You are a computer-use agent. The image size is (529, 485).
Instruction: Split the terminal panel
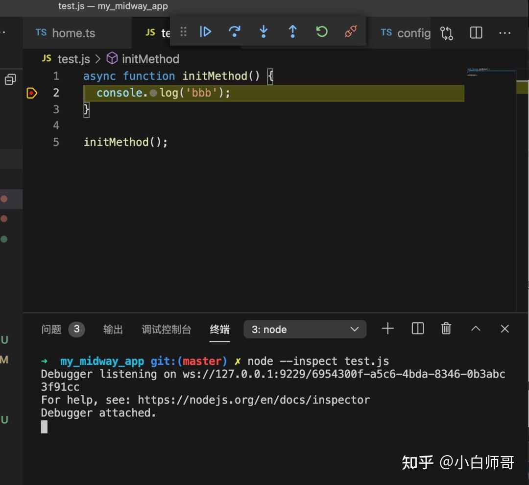click(x=418, y=329)
